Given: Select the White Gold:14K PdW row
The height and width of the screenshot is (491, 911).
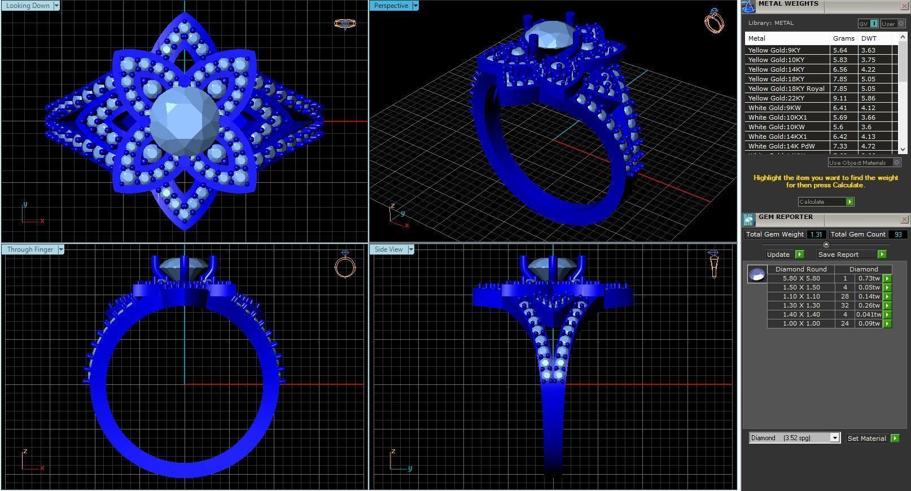Looking at the screenshot, I should 821,146.
